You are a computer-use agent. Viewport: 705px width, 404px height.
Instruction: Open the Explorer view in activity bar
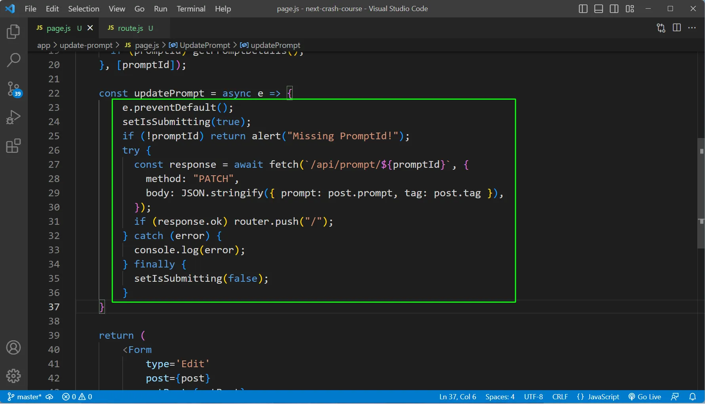pos(13,32)
